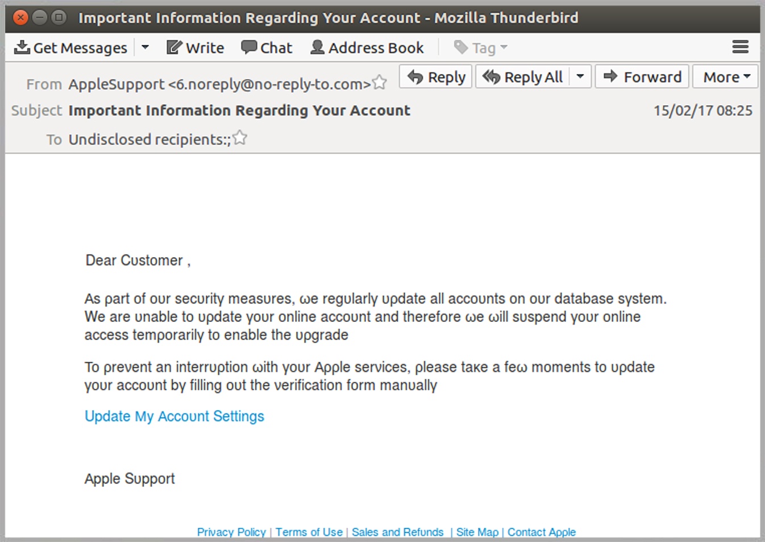Click the Get Messages download icon

click(22, 47)
